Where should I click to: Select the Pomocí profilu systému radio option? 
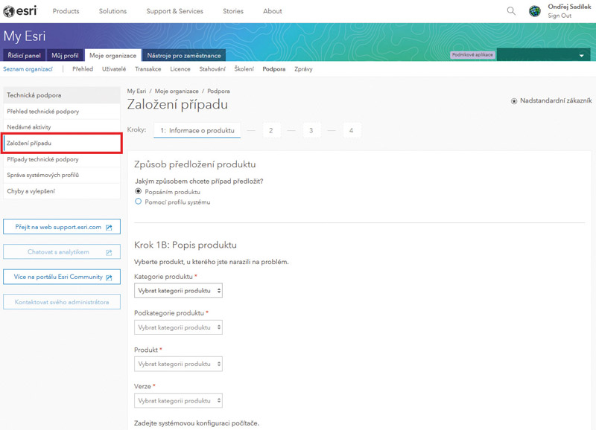(139, 202)
